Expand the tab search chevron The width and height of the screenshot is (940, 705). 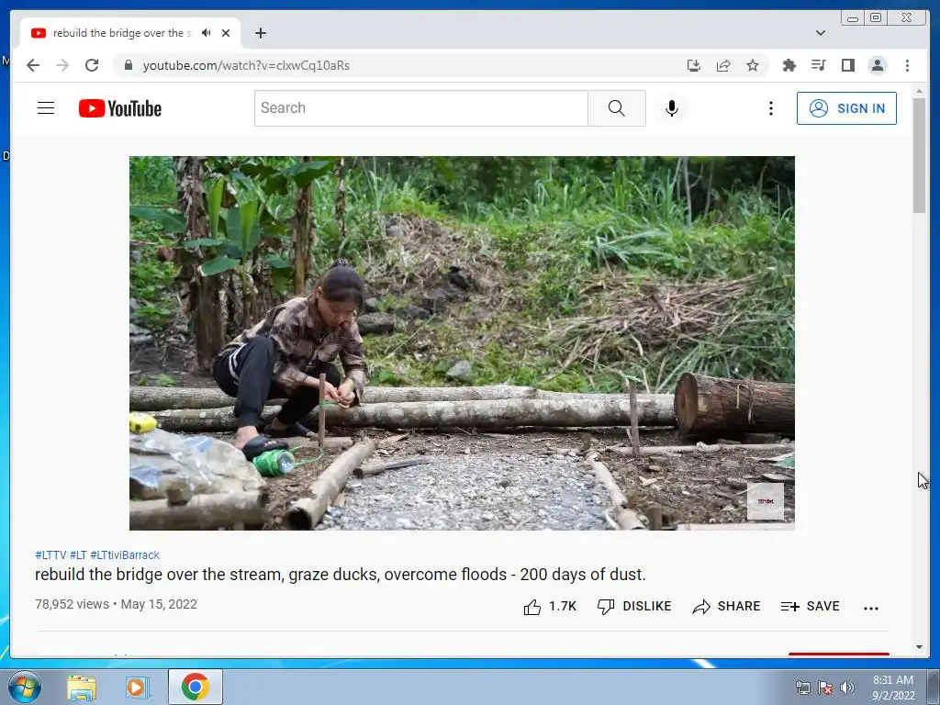[x=821, y=33]
